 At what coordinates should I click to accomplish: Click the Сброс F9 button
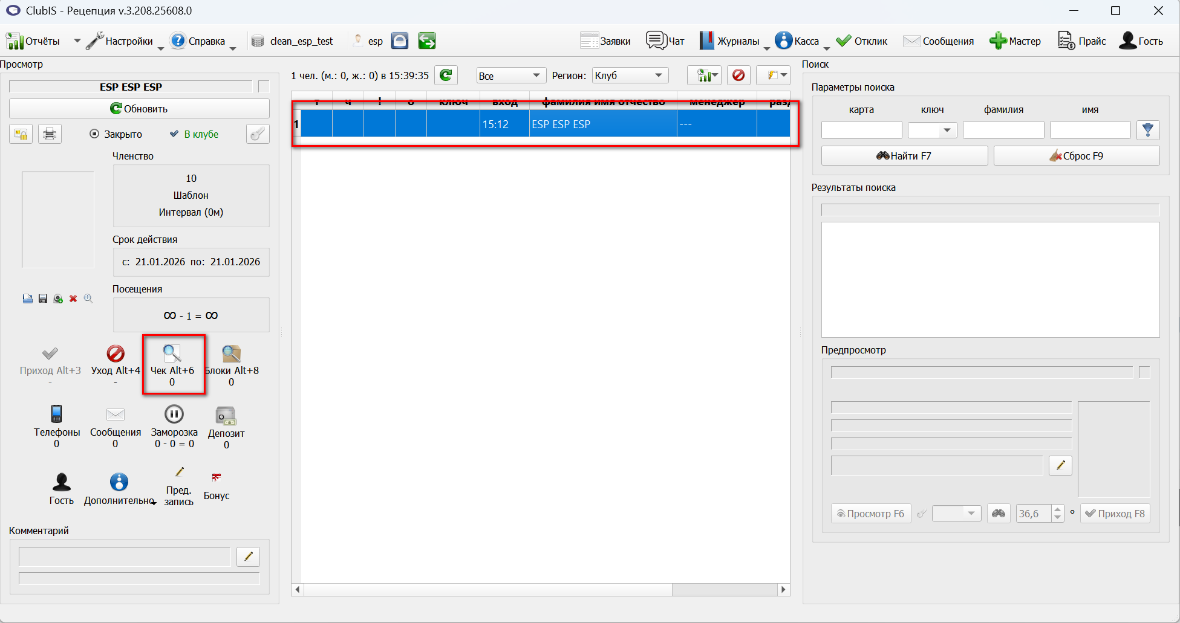(x=1077, y=156)
